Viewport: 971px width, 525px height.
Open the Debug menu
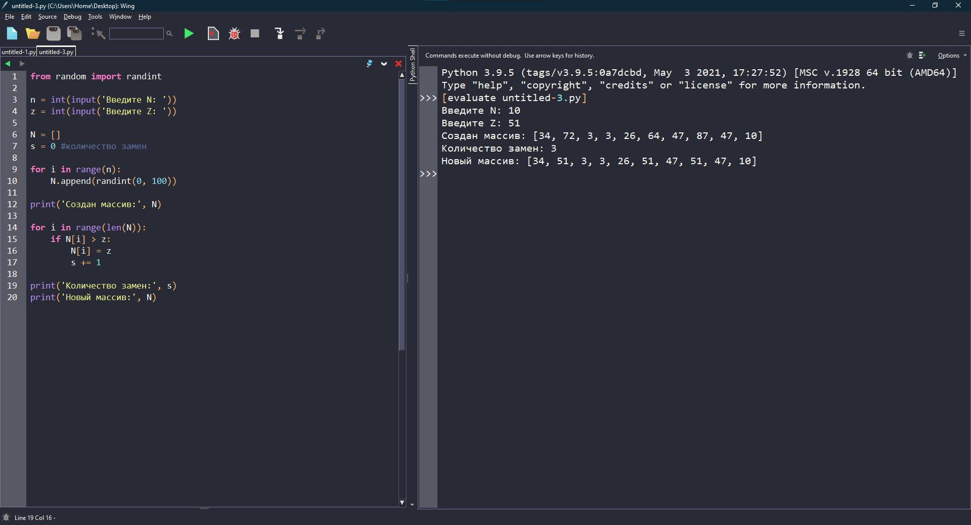coord(72,17)
